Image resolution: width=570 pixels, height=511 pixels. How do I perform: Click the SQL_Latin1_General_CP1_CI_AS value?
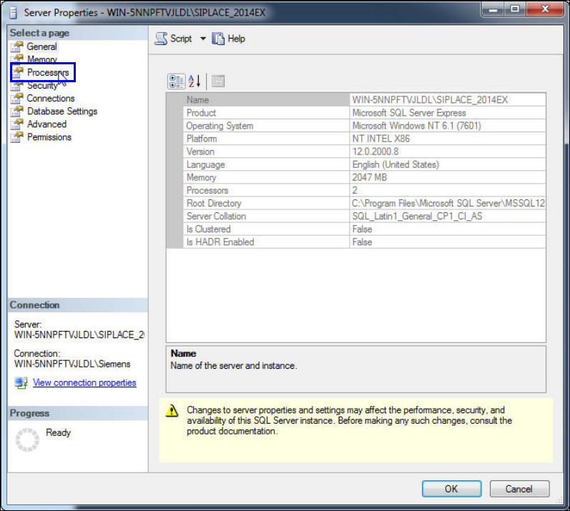tap(417, 216)
